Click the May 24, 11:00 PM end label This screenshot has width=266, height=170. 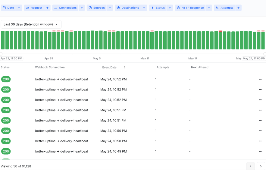pos(254,58)
